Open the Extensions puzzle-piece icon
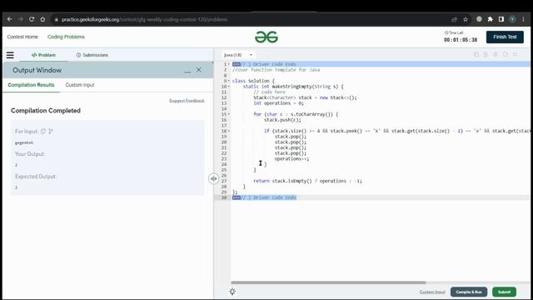Viewport: 533px width, 300px height. tap(490, 19)
